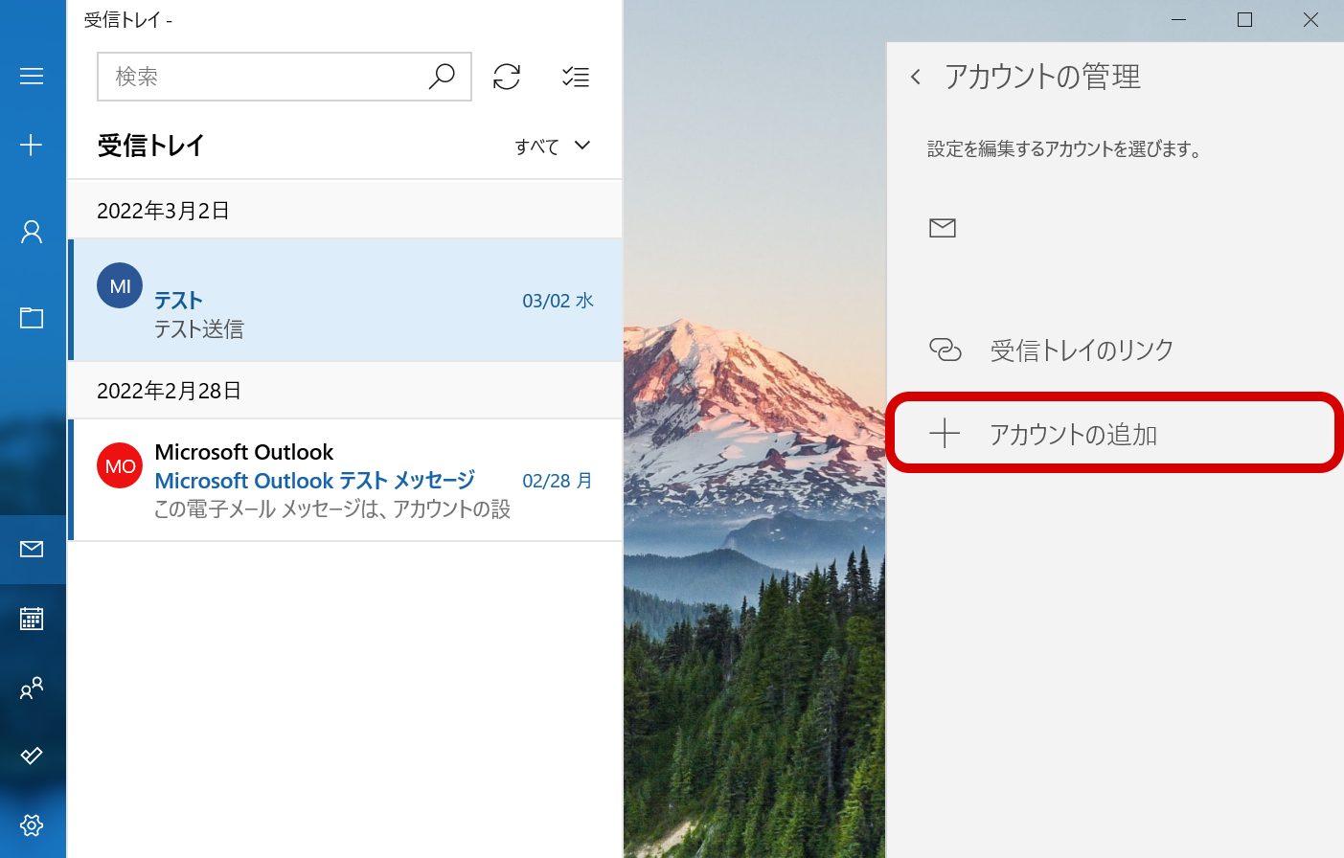Switch to the Calendar app icon

32,619
